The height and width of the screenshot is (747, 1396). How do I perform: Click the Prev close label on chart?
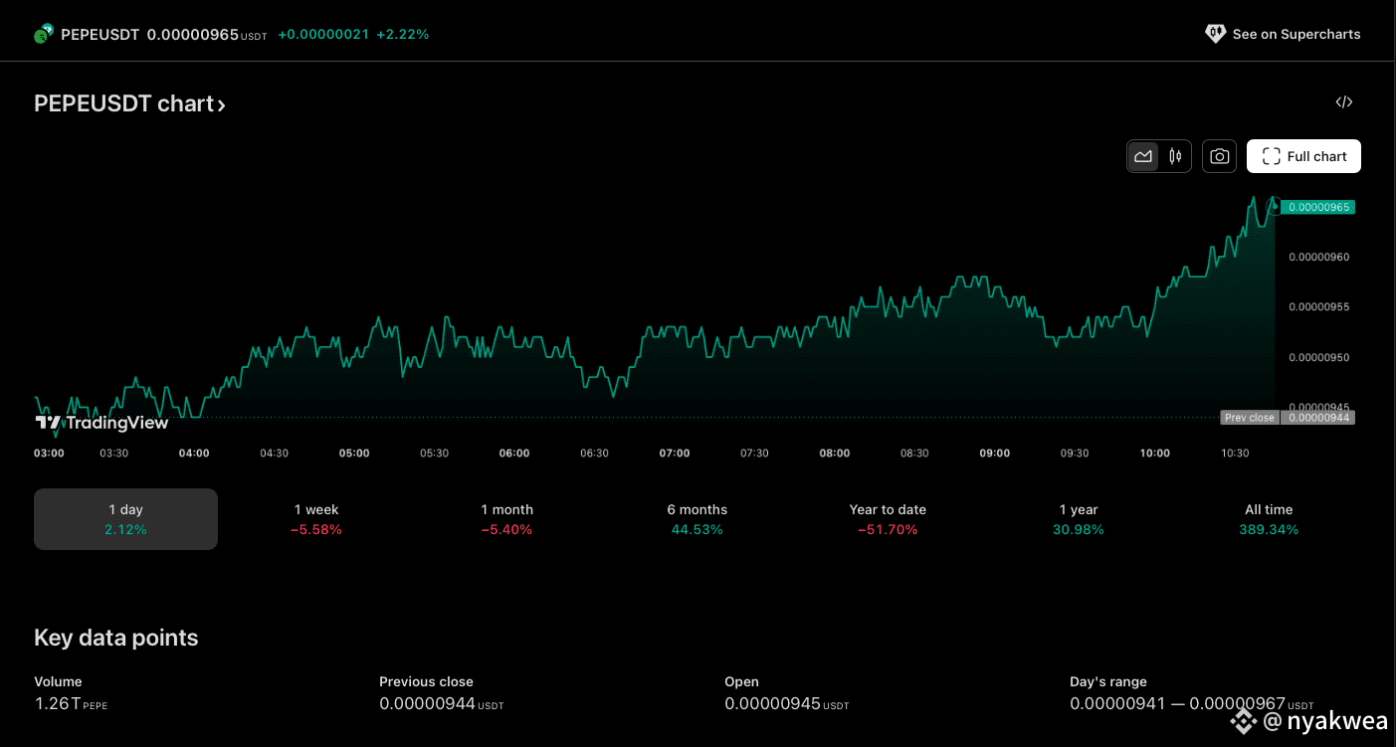1249,418
